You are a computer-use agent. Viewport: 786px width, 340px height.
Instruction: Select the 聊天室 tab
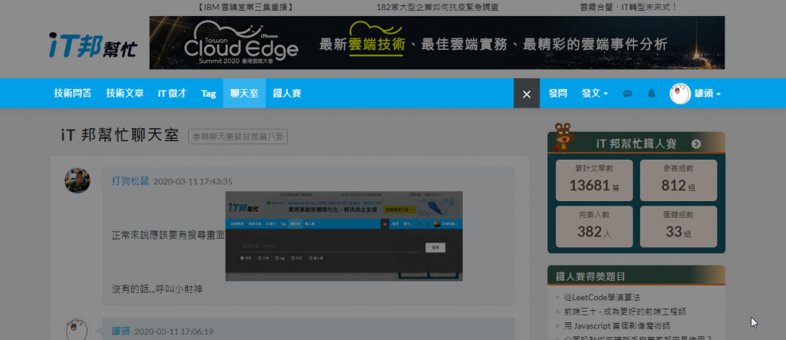tap(244, 94)
